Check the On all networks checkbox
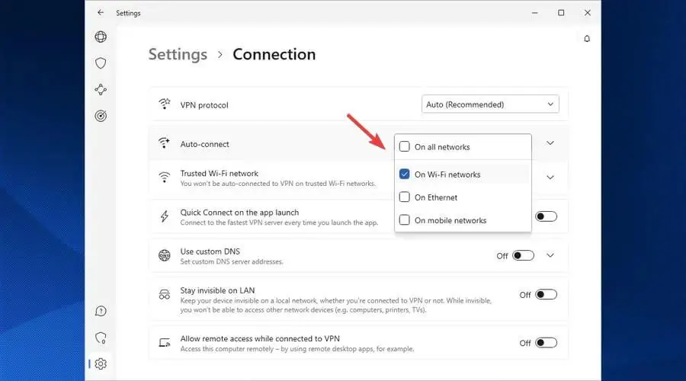 (x=404, y=146)
